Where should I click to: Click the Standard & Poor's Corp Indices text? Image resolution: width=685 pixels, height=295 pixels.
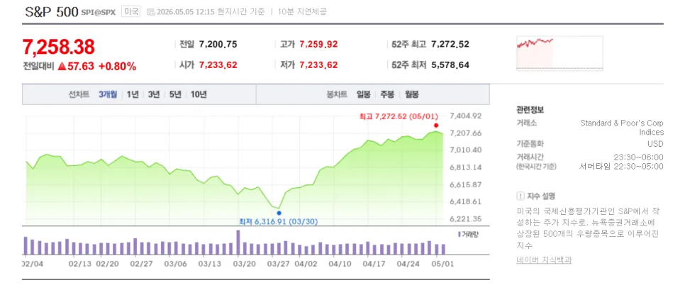click(x=622, y=128)
